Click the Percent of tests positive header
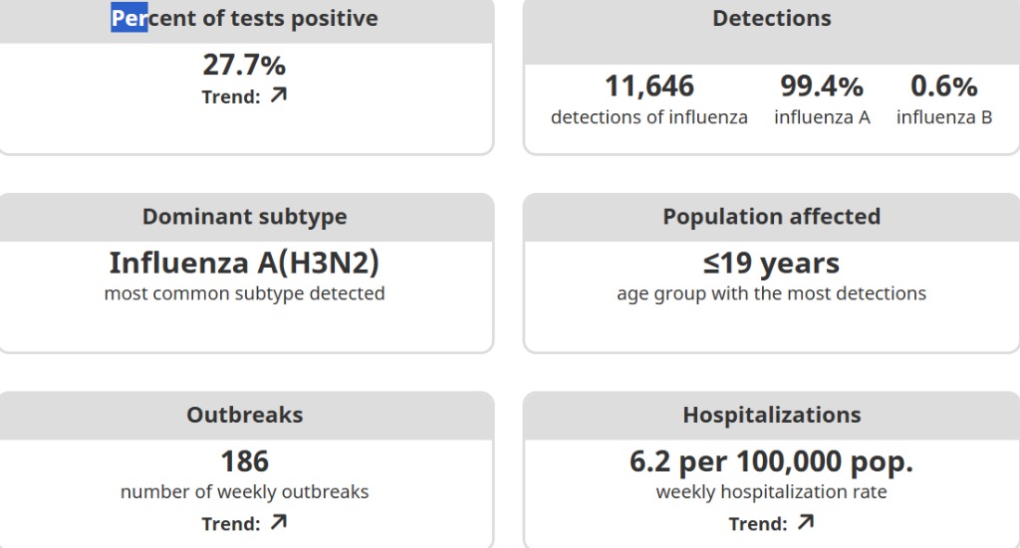Viewport: 1020px width, 548px height. point(244,19)
